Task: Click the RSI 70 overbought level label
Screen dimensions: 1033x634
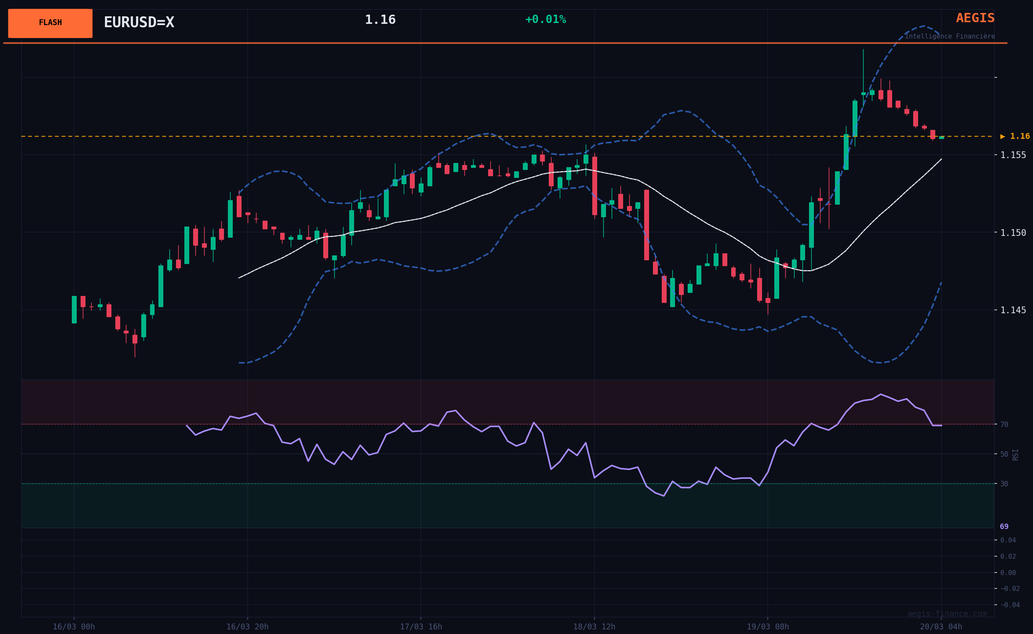Action: click(1004, 424)
